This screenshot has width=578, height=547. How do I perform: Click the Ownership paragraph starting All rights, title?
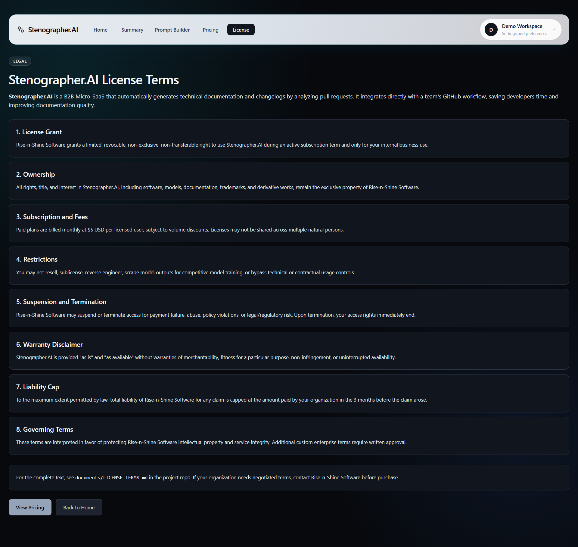(218, 187)
